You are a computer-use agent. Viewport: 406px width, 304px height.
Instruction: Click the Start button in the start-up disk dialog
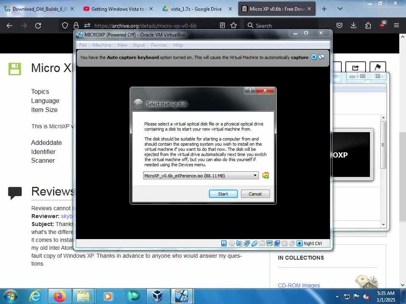[223, 194]
